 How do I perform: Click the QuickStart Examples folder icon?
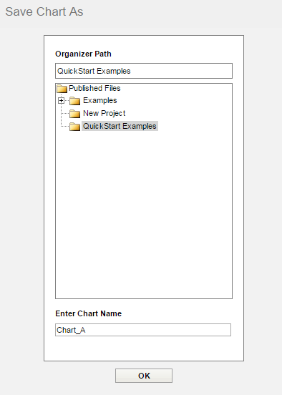coord(74,126)
